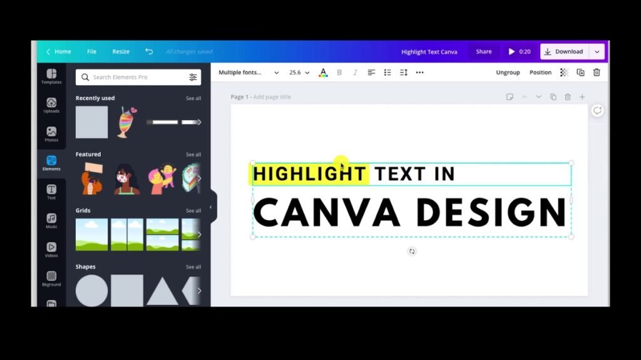
Task: Open the Photos sidebar panel
Action: tap(51, 134)
